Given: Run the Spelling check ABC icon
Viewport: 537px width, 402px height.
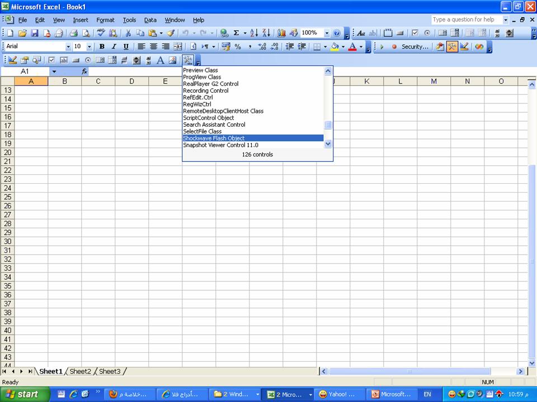Looking at the screenshot, I should point(101,33).
